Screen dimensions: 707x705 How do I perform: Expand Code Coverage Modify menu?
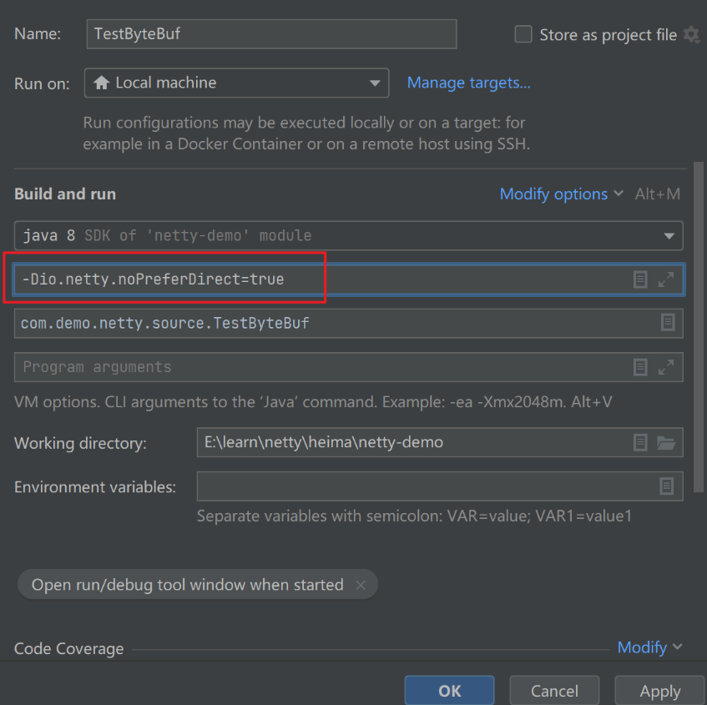coord(649,647)
